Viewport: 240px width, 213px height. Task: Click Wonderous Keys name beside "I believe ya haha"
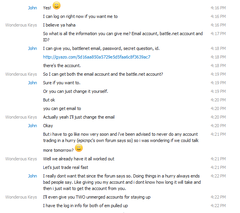(x=21, y=25)
